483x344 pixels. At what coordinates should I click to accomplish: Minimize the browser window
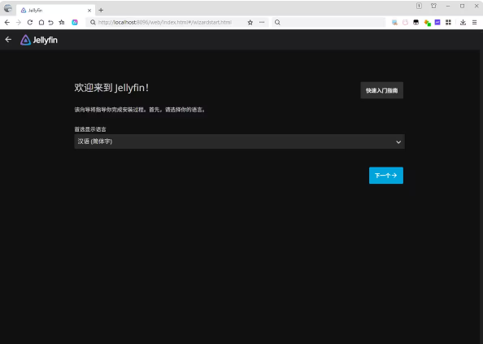click(x=448, y=6)
